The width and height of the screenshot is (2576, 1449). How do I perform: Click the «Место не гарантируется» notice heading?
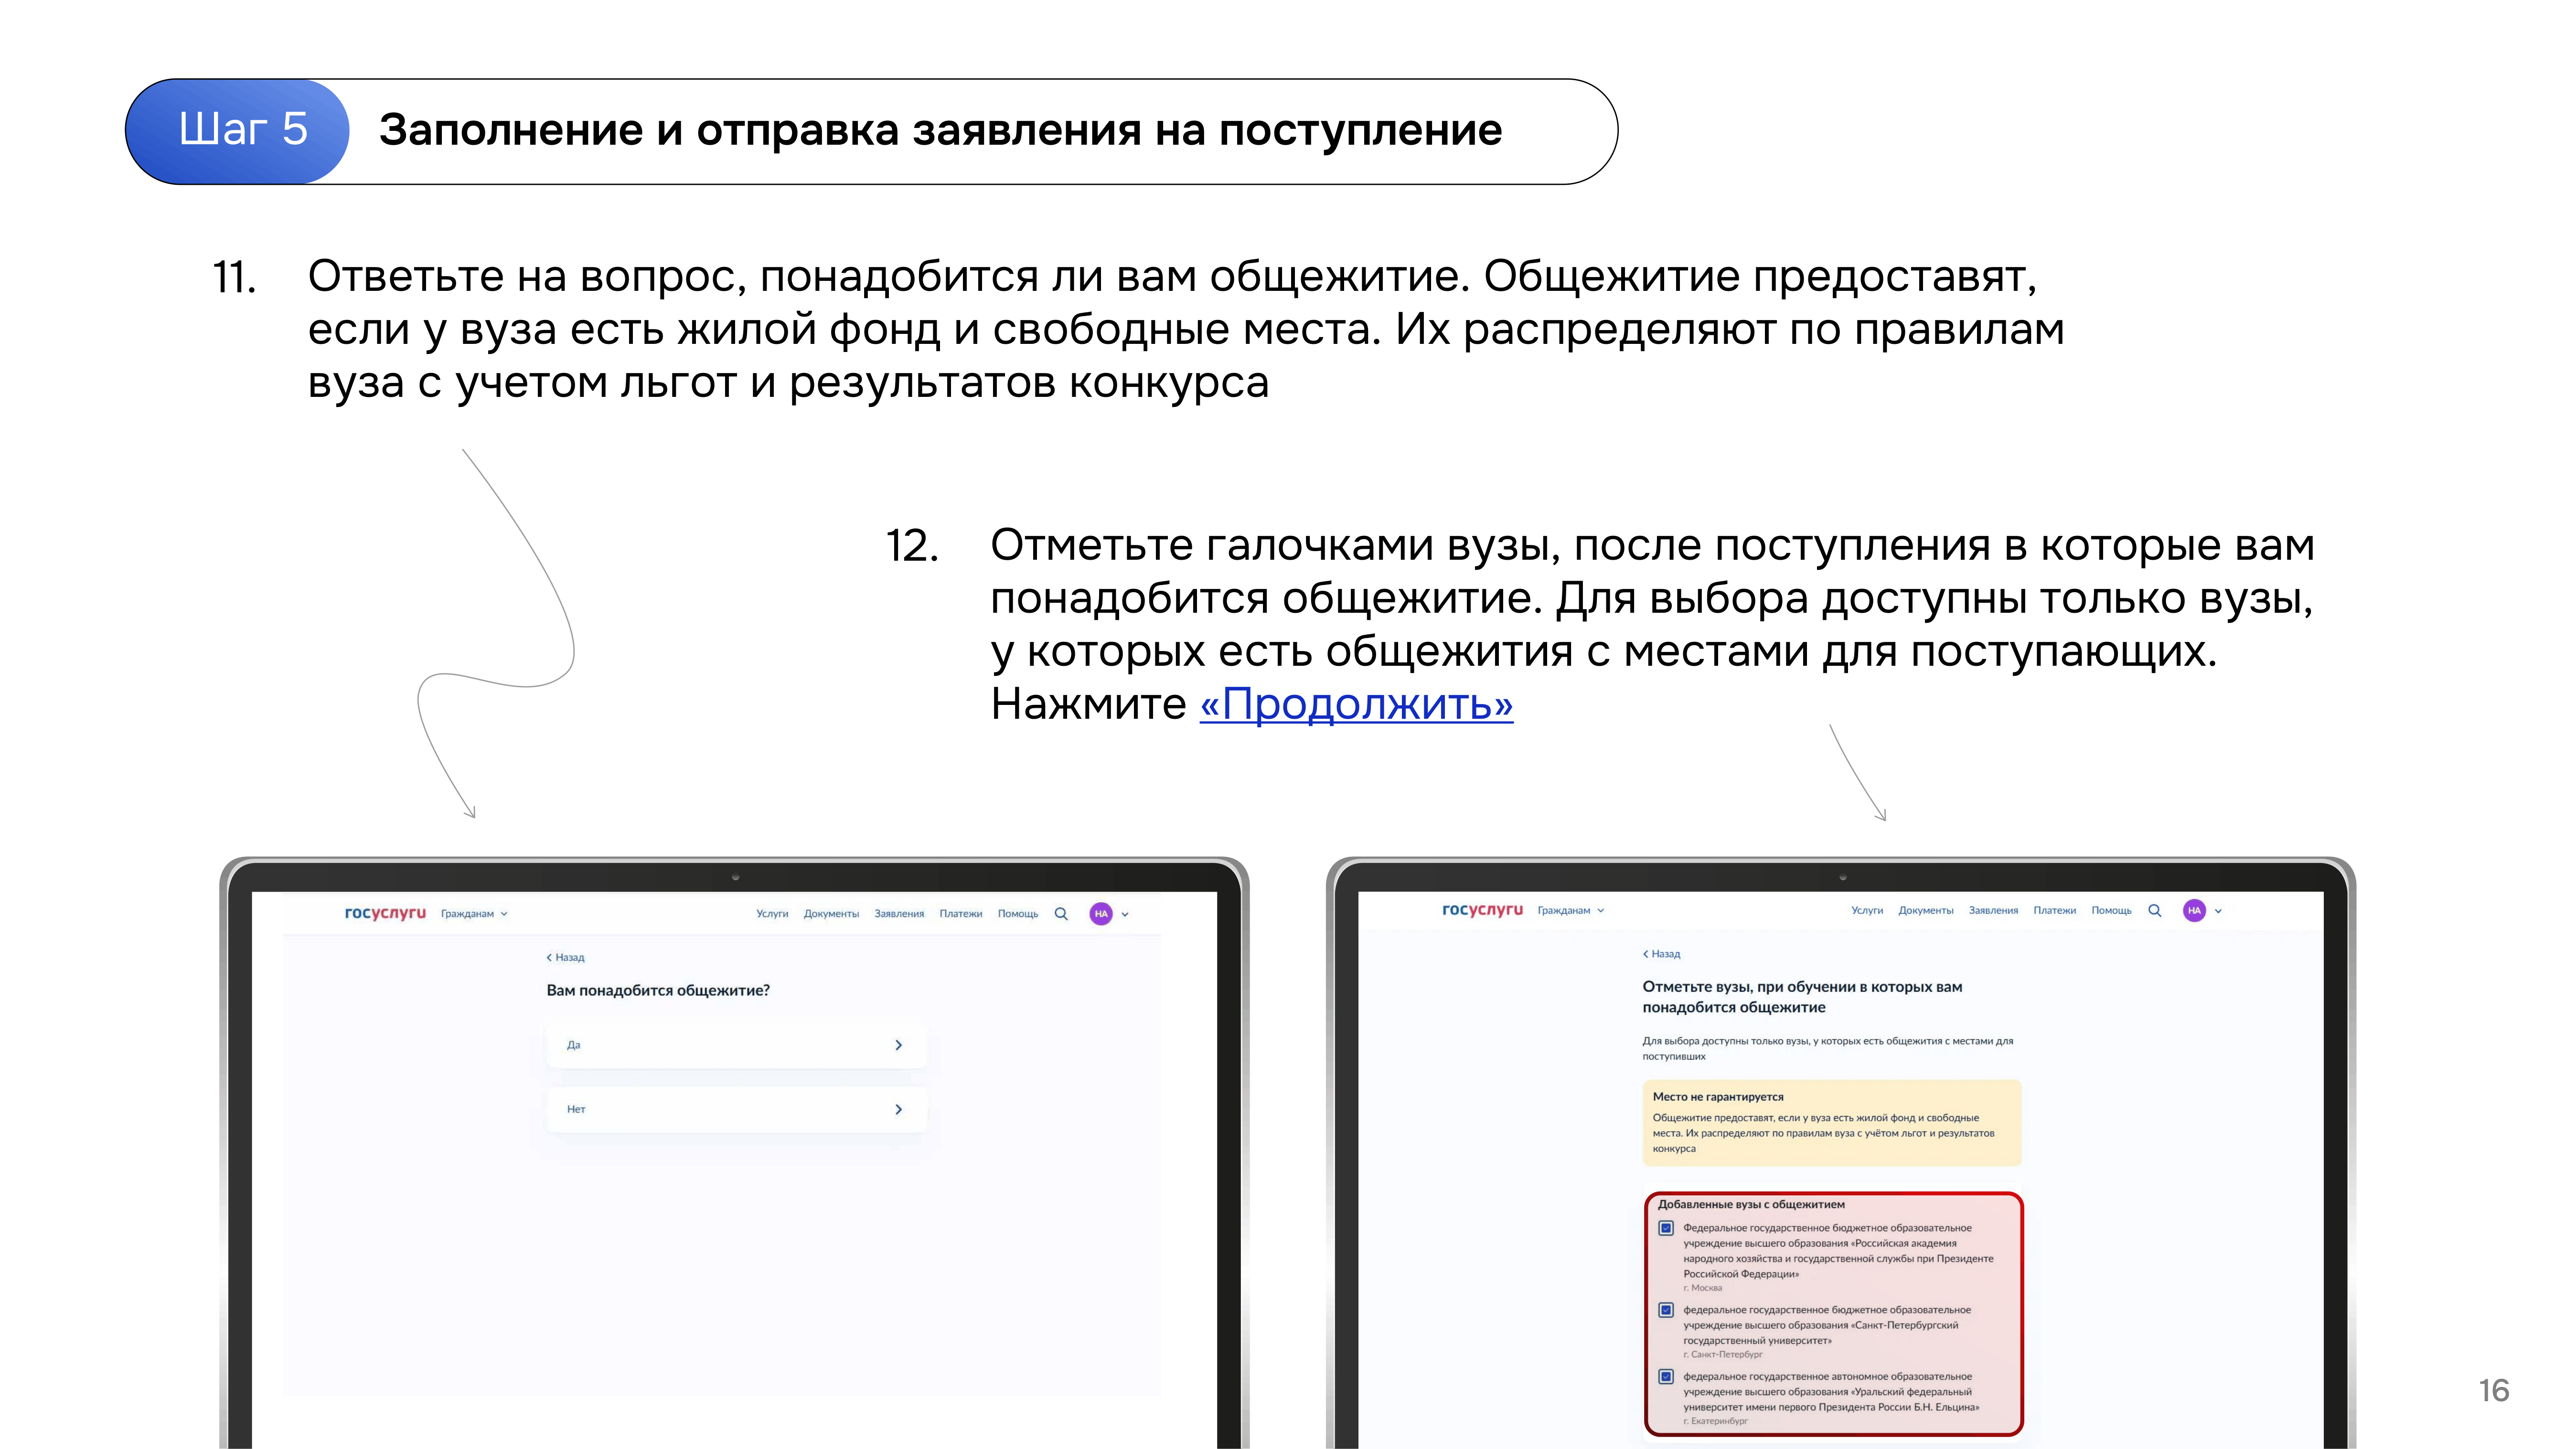[1718, 1097]
